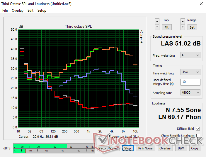This screenshot has height=157, width=206.
Task: Click the Top down arrow stepper
Action: click(157, 27)
